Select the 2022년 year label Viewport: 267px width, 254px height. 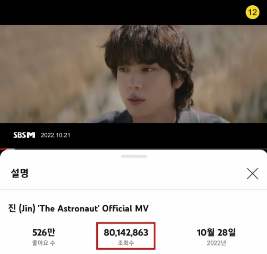point(216,243)
